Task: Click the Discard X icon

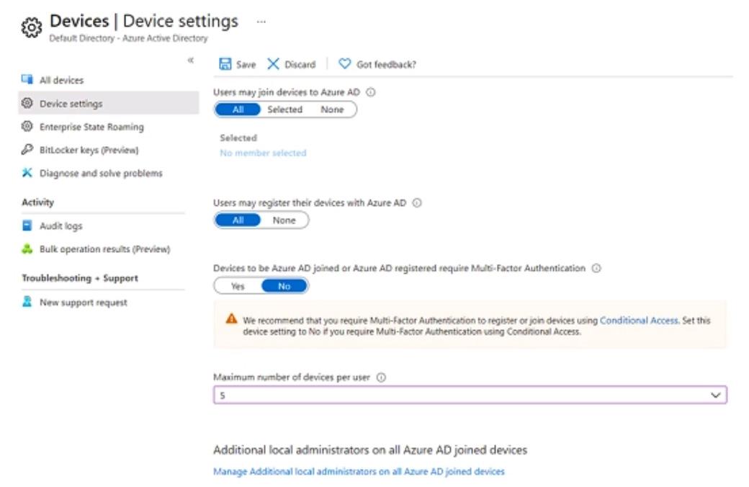Action: pos(273,64)
